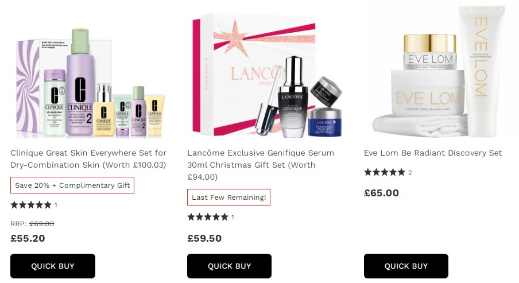Viewport: 519px width, 283px height.
Task: Click the crossed-out RRP £69.00 text
Action: pos(42,224)
